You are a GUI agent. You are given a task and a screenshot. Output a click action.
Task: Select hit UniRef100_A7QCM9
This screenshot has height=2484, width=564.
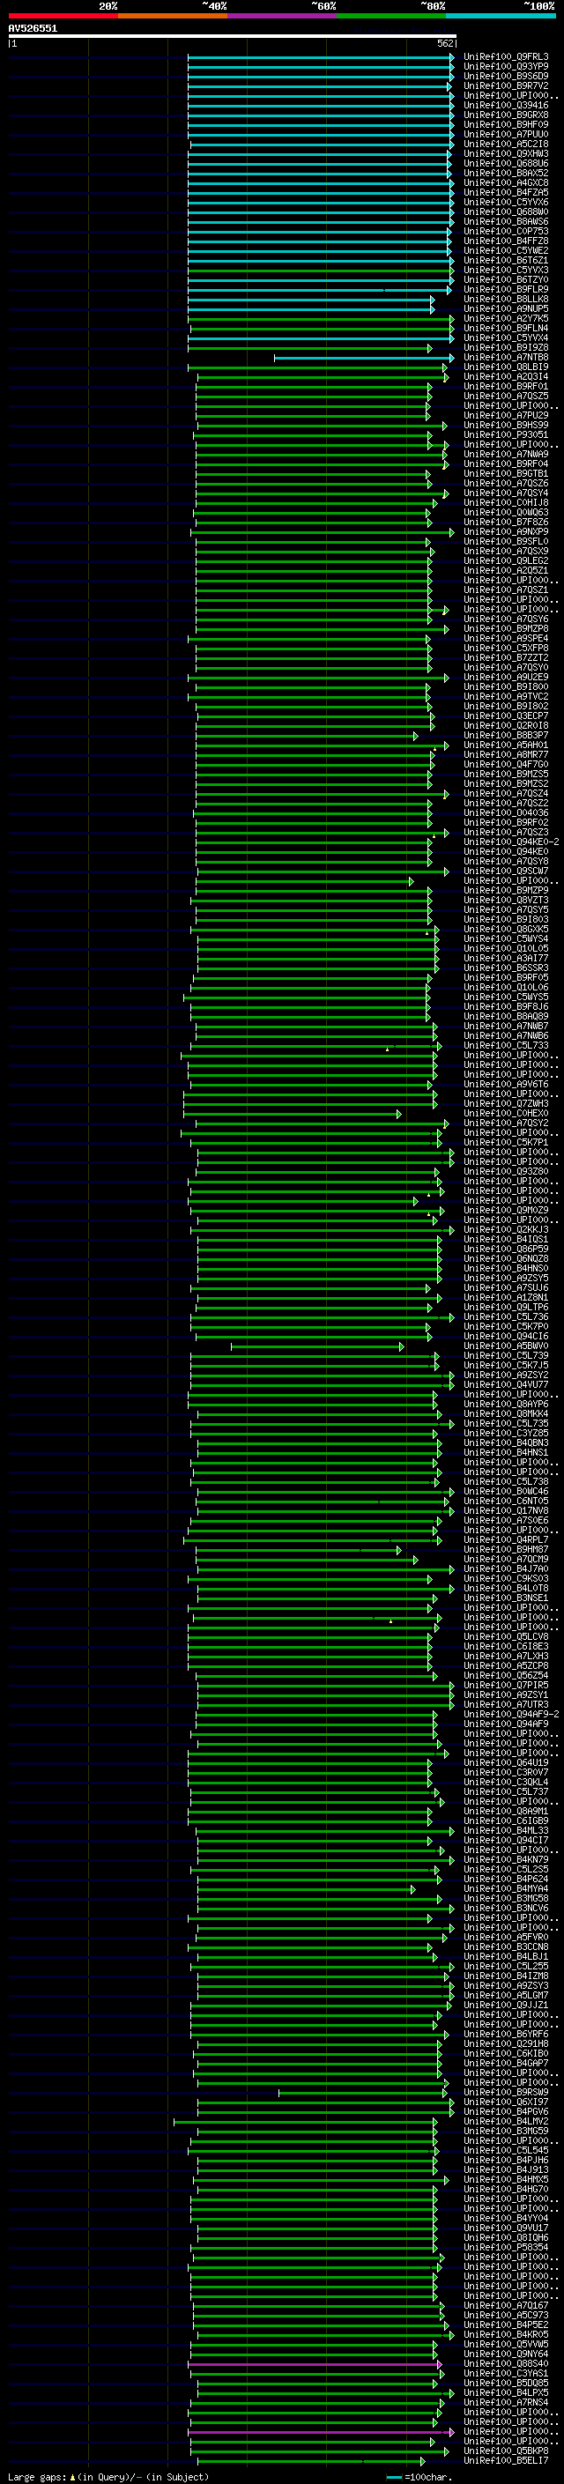coord(506,1560)
